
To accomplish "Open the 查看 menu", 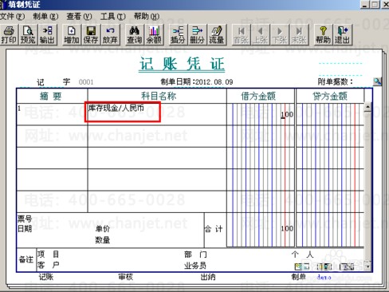I will tap(79, 17).
